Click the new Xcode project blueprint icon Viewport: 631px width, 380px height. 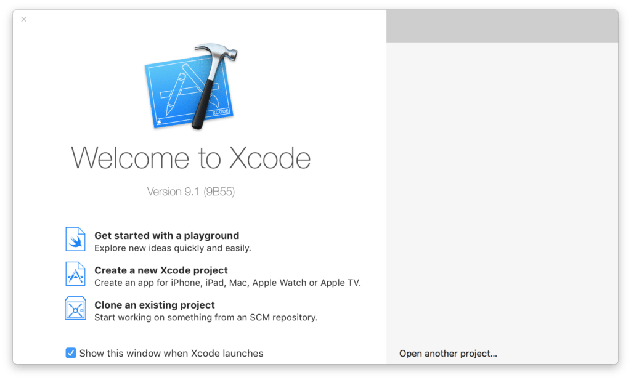point(75,274)
